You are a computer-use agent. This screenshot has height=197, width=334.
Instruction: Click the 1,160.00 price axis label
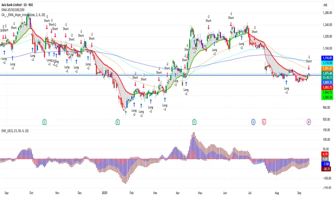point(328,48)
